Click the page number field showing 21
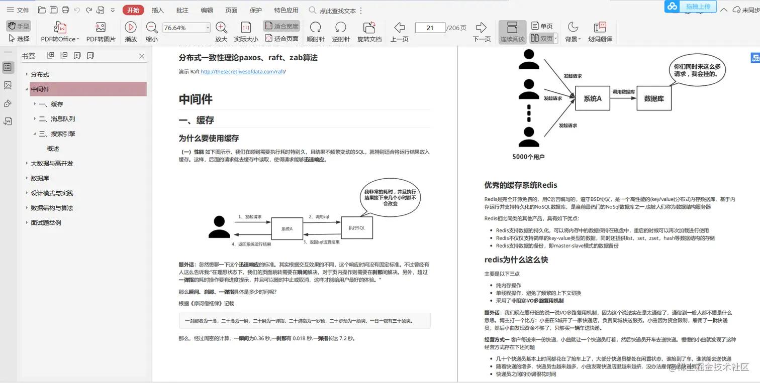This screenshot has width=760, height=383. [430, 28]
